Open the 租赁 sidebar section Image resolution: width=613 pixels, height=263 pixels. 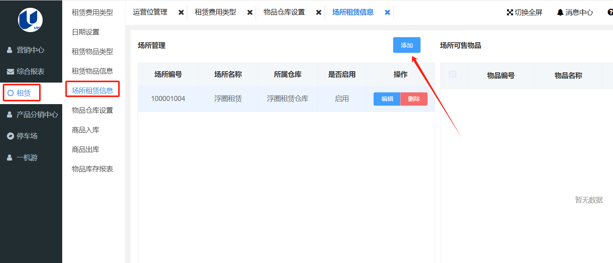23,93
